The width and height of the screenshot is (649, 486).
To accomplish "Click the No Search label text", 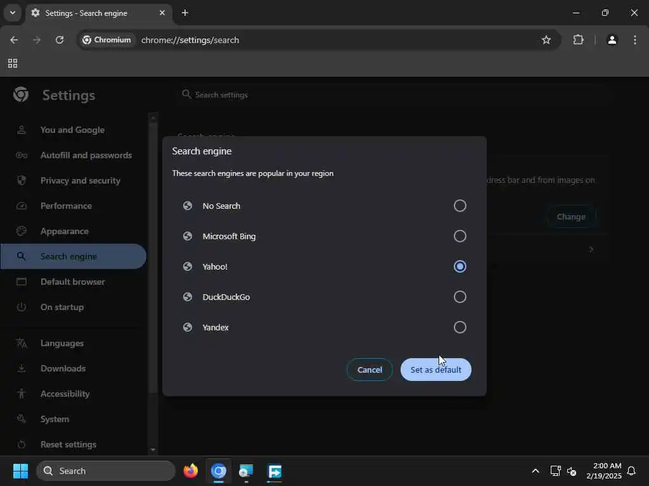I will click(x=221, y=206).
